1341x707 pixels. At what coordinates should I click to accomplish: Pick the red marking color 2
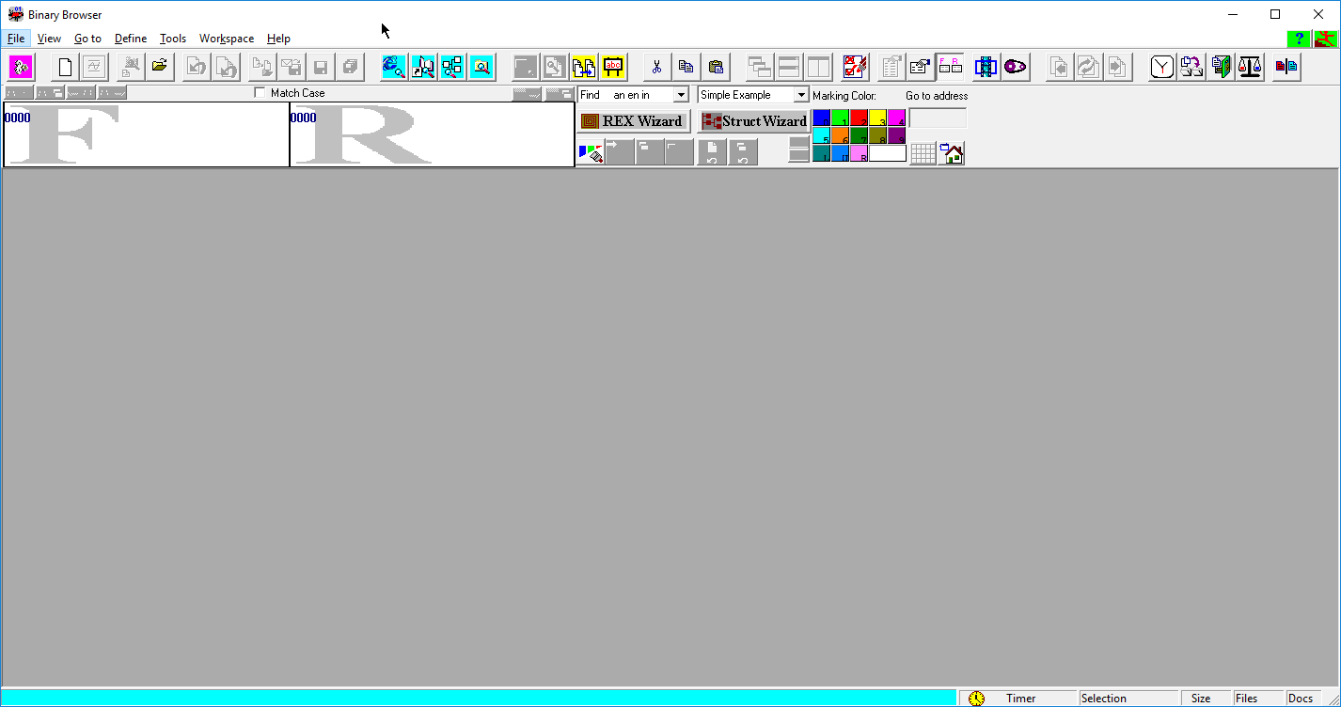[x=859, y=118]
